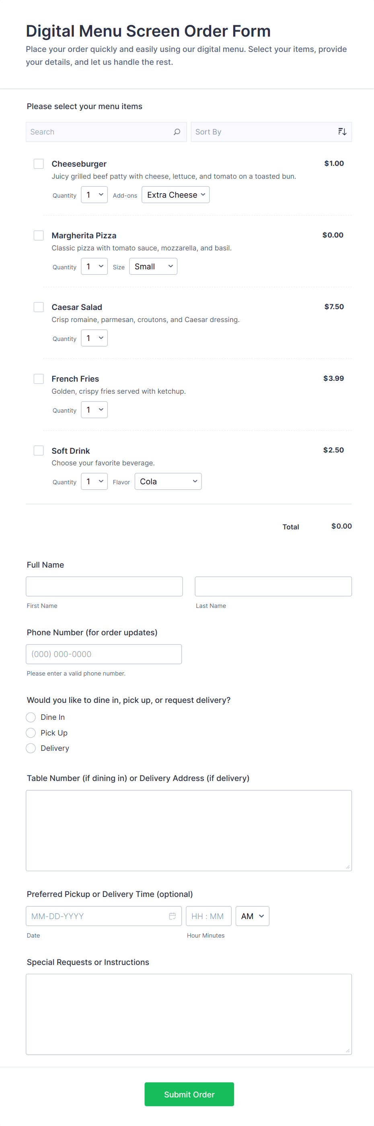This screenshot has width=374, height=1126.
Task: Expand the Margherita Pizza Size dropdown
Action: tap(153, 267)
